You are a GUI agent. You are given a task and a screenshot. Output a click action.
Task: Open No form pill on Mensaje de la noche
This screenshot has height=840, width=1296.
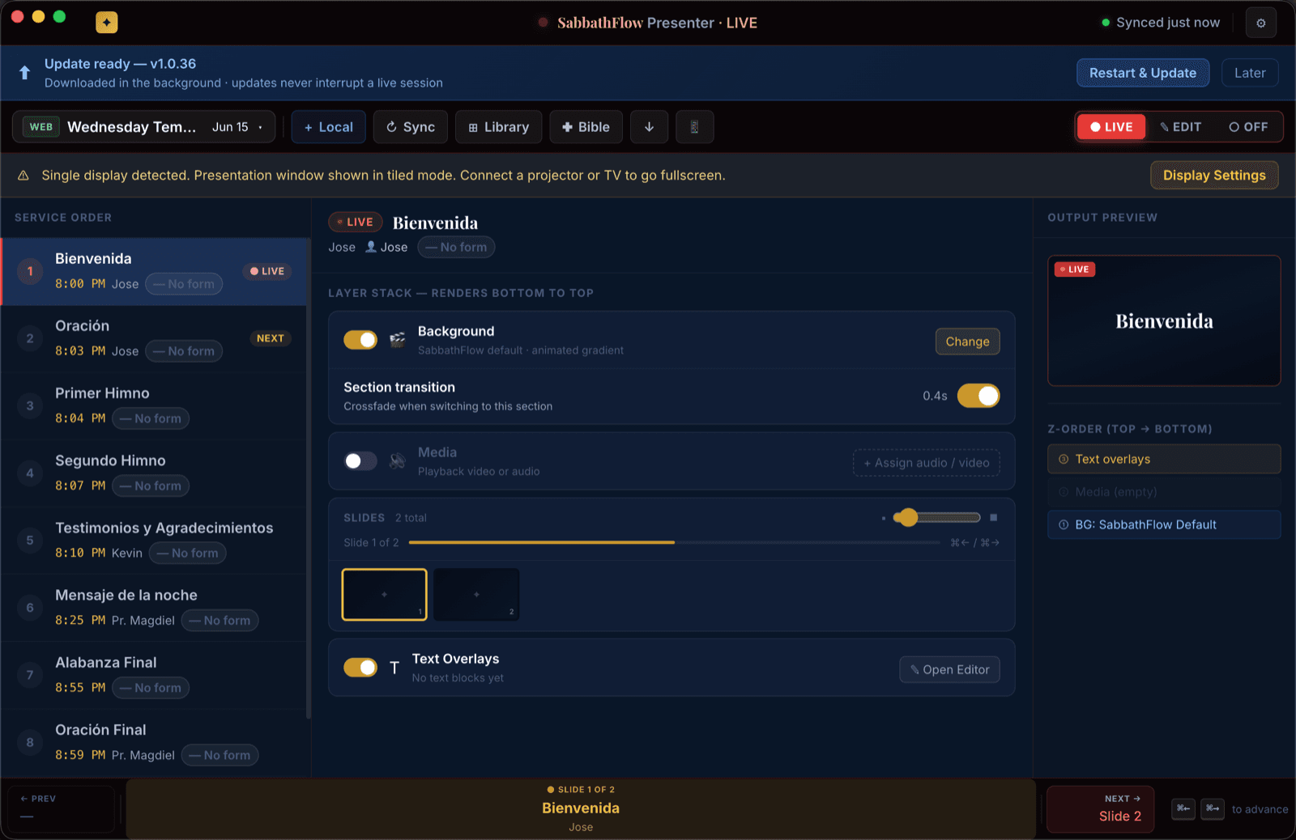(220, 621)
